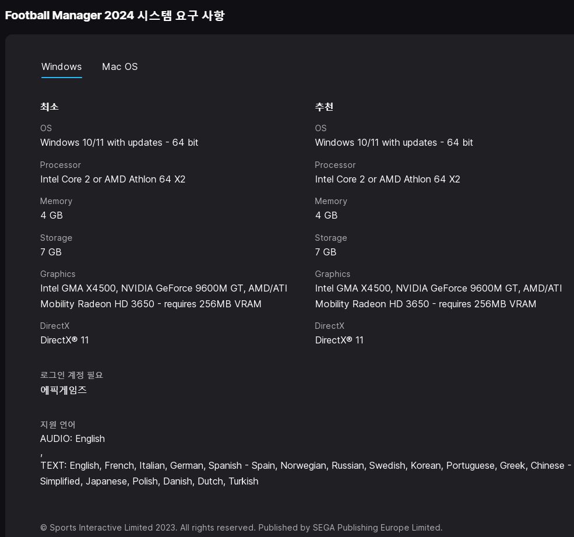Screen dimensions: 574x537
Task: Select minimum processor 'Intel Core 2 or AMD Athlon 64 X2'
Action: point(112,179)
